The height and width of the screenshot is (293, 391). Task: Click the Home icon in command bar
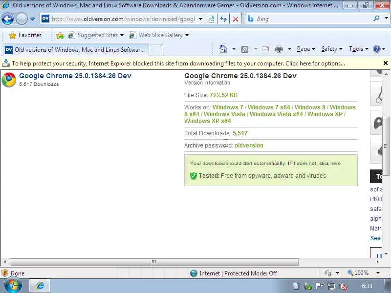click(x=223, y=49)
